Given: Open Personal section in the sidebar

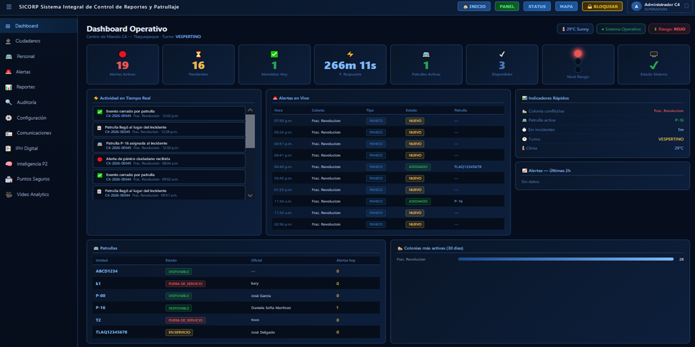Looking at the screenshot, I should pos(38,56).
